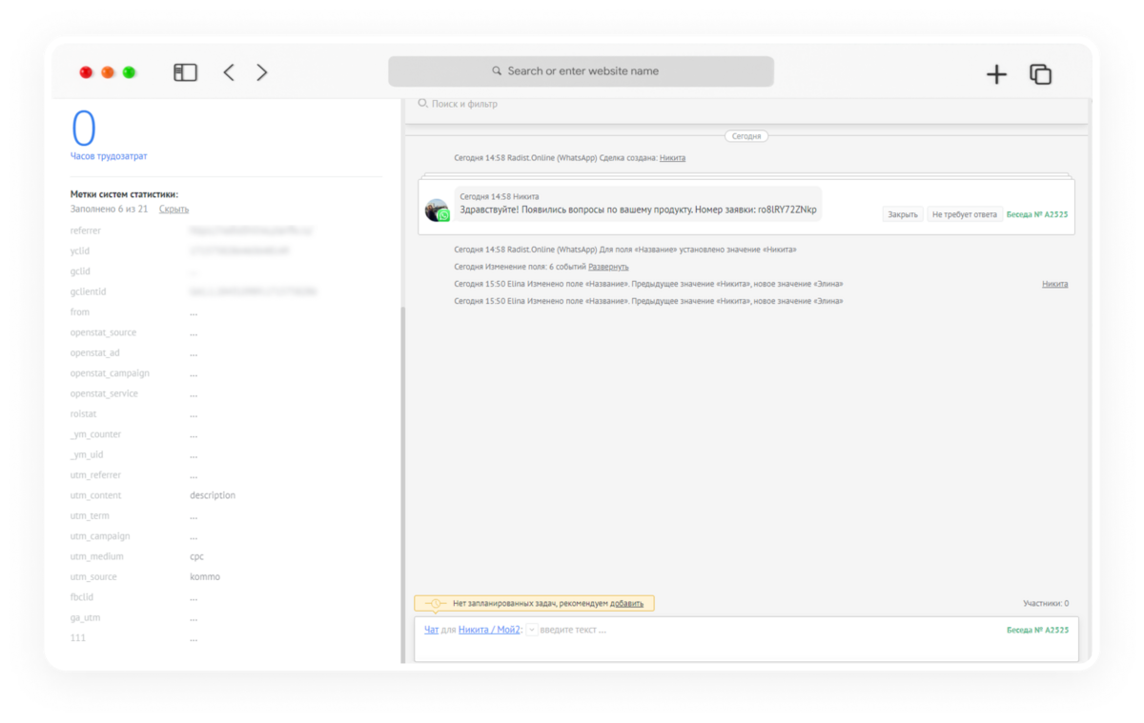Open a new tab with plus icon
The height and width of the screenshot is (723, 1144).
click(x=996, y=74)
